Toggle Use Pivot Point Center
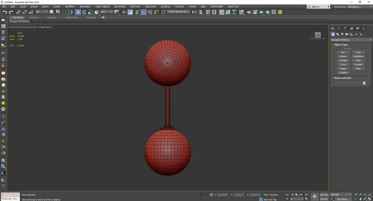Viewport: 373px width, 201px height. [x=116, y=12]
